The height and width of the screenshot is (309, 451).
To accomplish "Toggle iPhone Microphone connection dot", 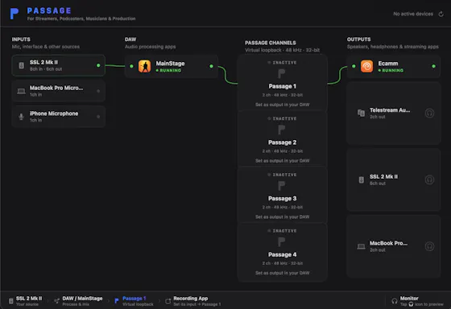I will [x=98, y=117].
